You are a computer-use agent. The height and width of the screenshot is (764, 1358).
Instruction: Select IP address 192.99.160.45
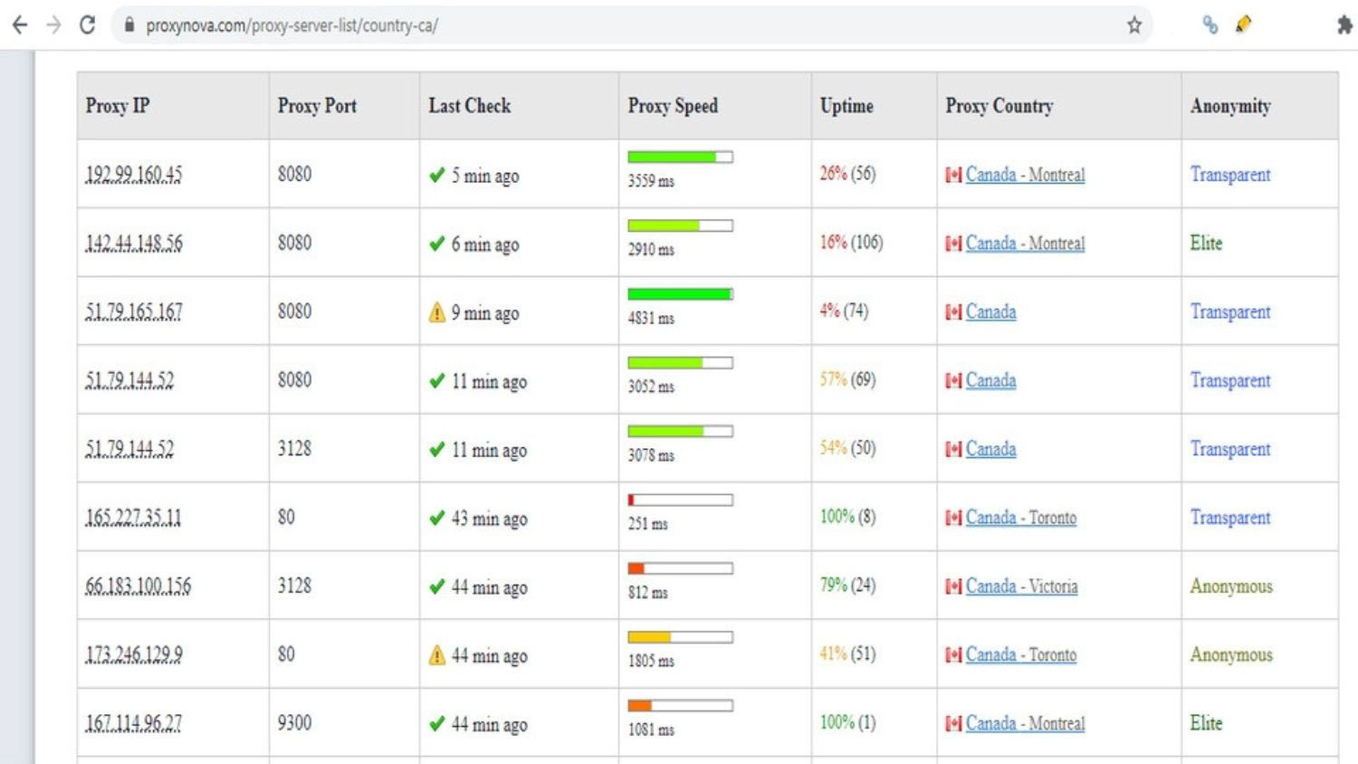coord(134,174)
